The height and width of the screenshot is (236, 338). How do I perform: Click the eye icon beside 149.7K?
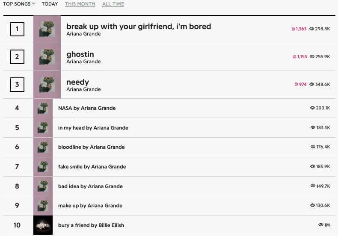coord(313,186)
